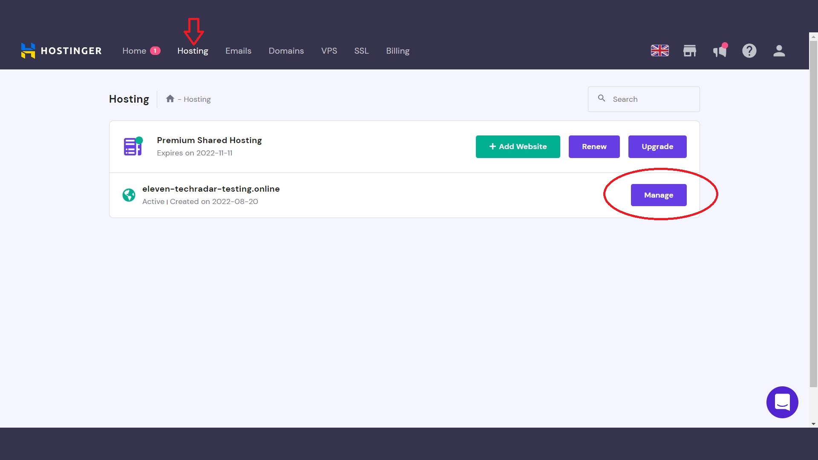Click the Premium Shared Hosting title

click(x=209, y=140)
